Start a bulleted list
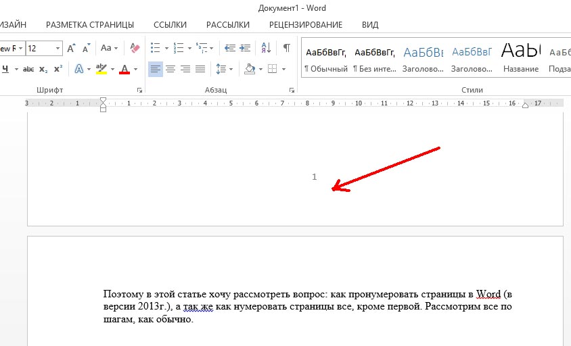This screenshot has height=346, width=571. [x=155, y=48]
